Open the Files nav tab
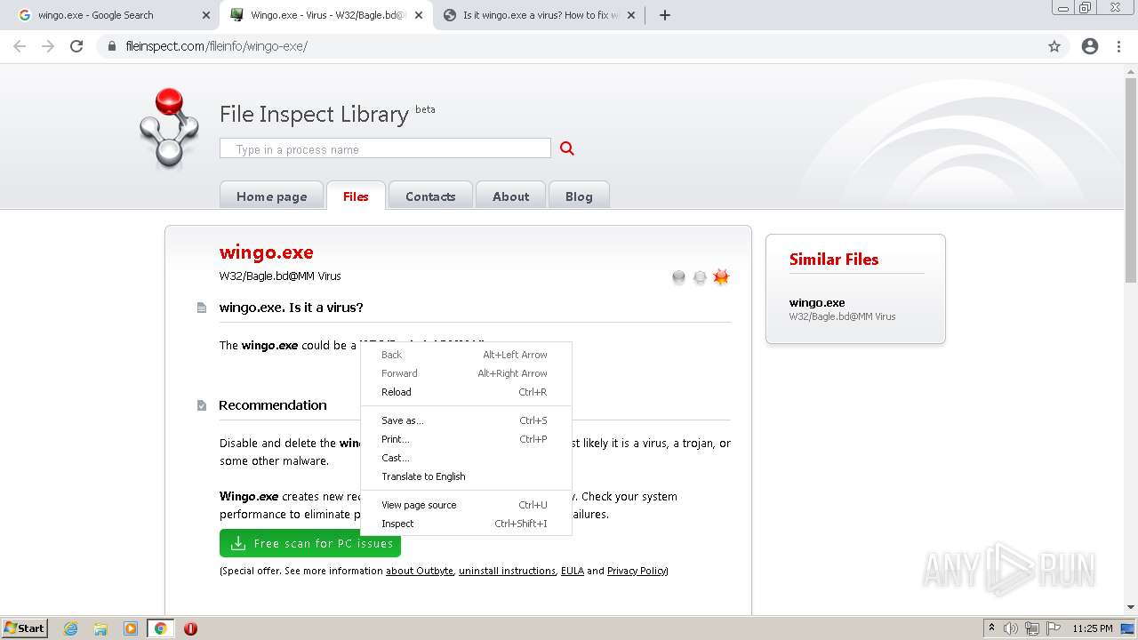 [x=356, y=196]
